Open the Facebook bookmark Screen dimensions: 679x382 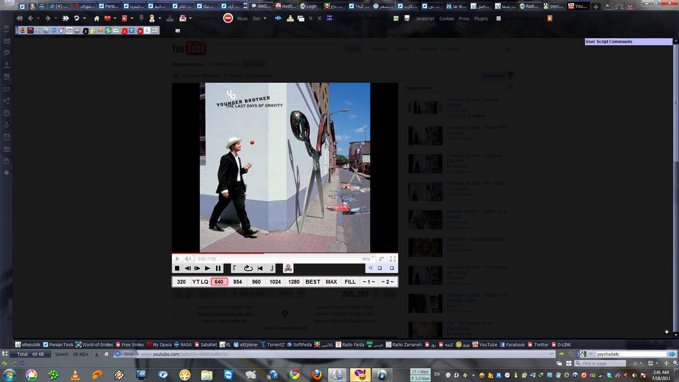click(512, 345)
